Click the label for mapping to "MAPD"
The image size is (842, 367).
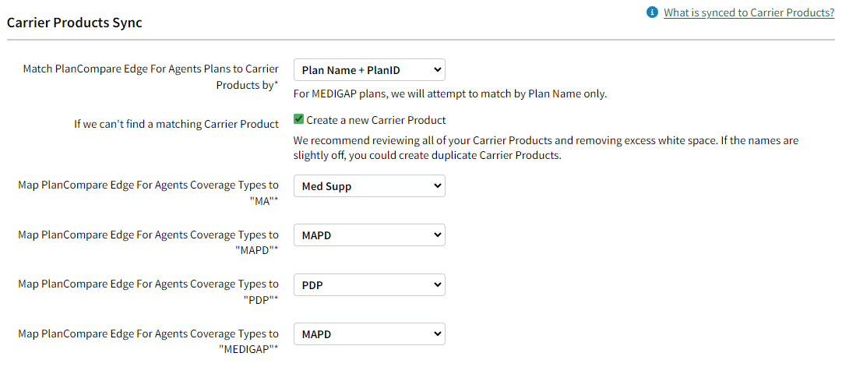pos(148,242)
